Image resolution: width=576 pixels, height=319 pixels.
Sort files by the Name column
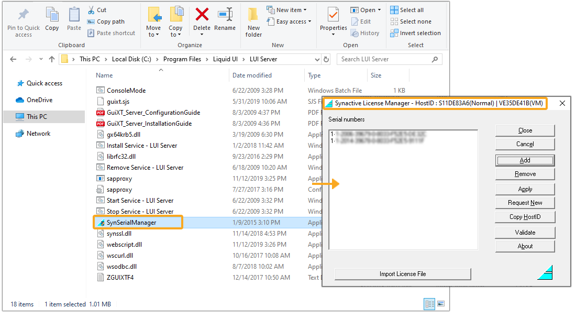tap(104, 75)
